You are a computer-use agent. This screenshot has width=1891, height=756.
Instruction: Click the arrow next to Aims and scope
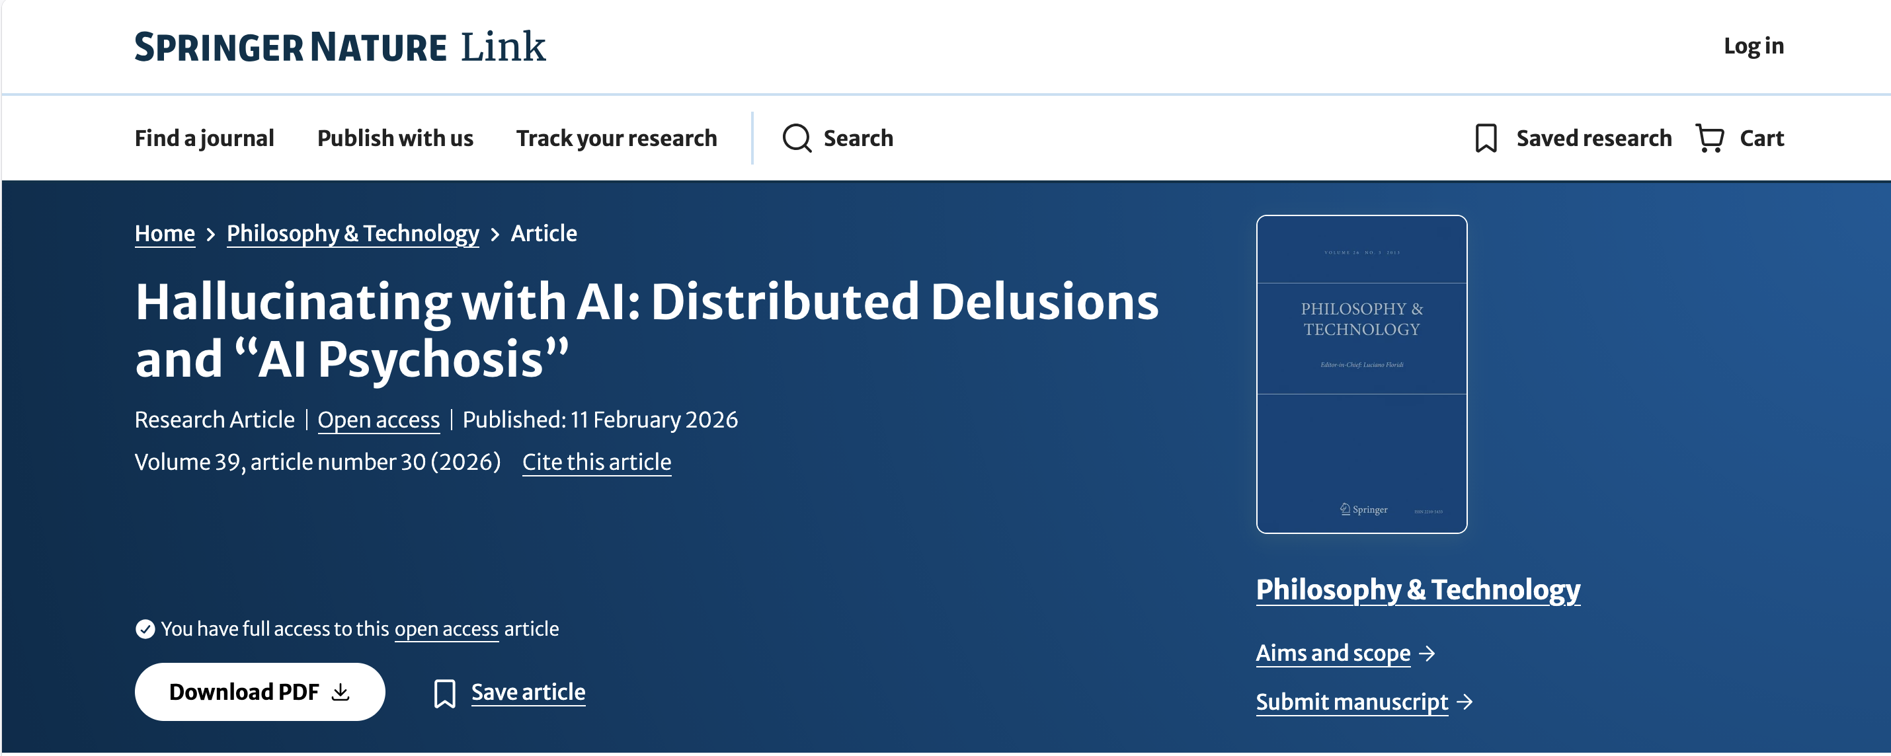coord(1427,654)
